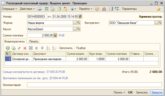The image size is (165, 96).
Task: Click the favorites star icon
Action: pyautogui.click(x=158, y=9)
